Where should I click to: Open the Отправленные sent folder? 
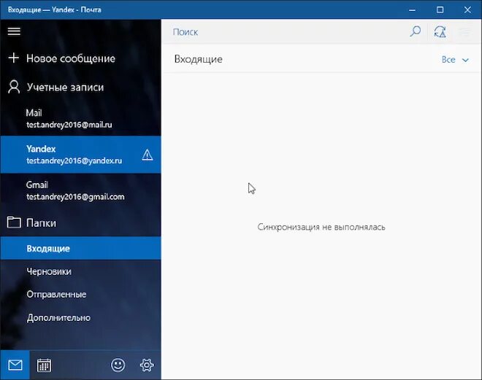coord(80,295)
